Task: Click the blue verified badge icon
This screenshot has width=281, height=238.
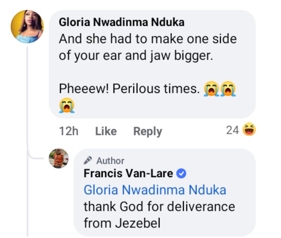Action: point(182,173)
